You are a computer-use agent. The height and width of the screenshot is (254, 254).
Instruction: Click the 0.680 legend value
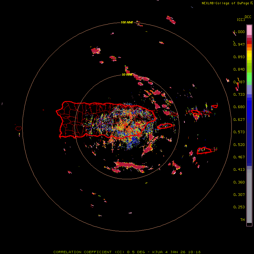click(x=239, y=107)
